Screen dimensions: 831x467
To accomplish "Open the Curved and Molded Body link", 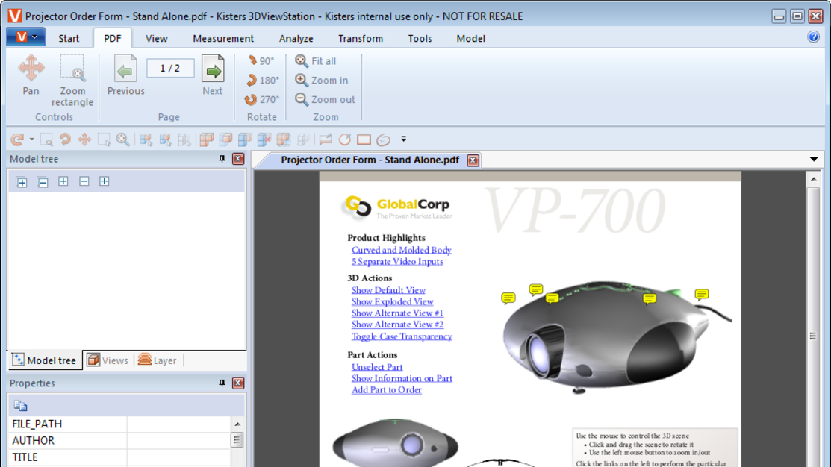I will 401,250.
